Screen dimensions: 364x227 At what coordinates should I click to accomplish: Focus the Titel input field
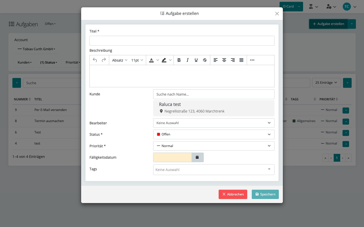click(182, 41)
